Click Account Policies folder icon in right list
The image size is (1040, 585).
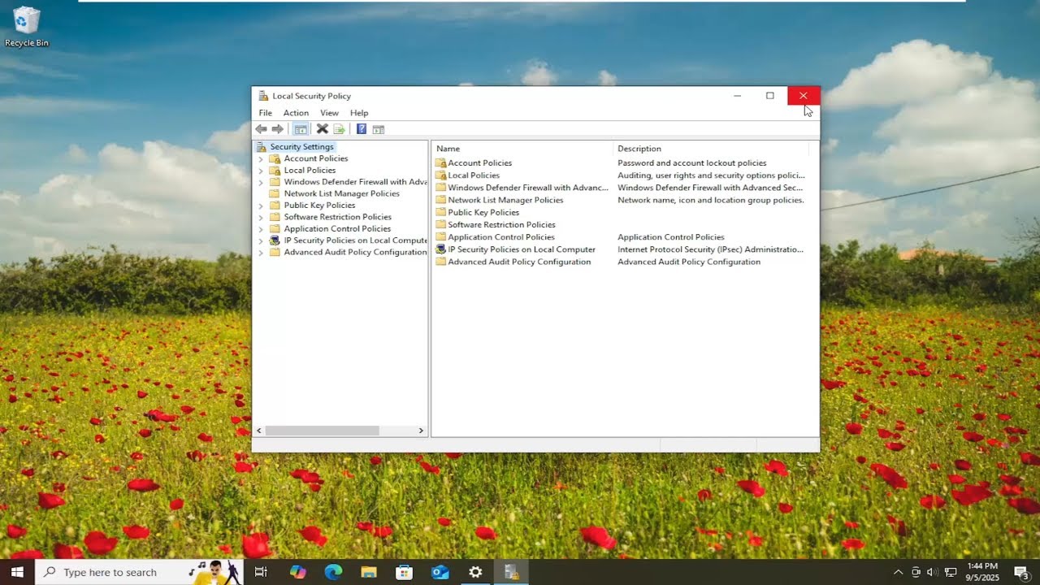click(440, 163)
